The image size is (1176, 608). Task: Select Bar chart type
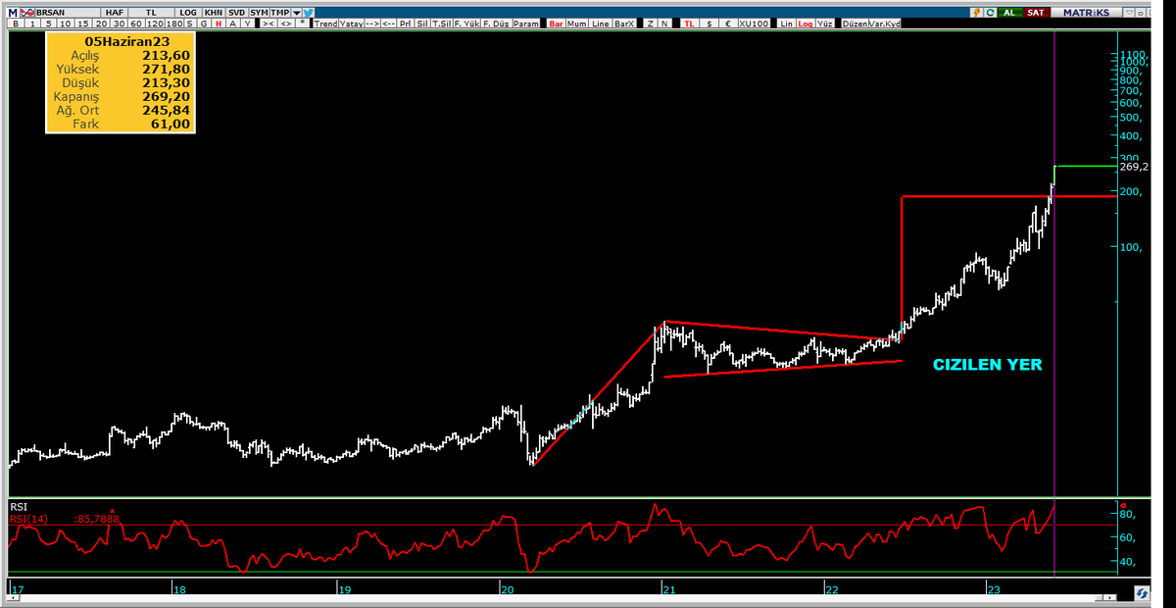[x=556, y=24]
